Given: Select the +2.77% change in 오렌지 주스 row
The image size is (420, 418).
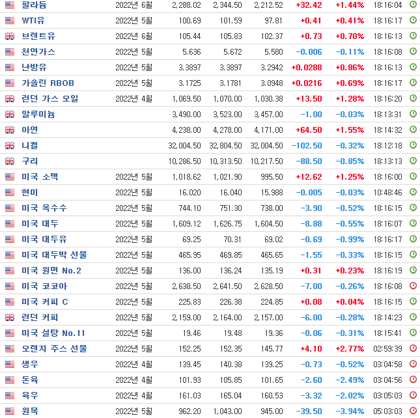Looking at the screenshot, I should [x=350, y=348].
